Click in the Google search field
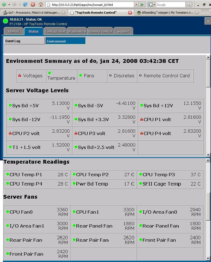Viewport: 211px width, 262px height. (x=171, y=5)
